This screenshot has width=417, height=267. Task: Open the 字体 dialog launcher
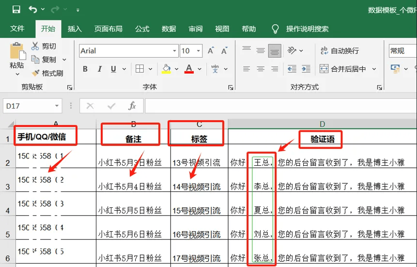point(231,87)
